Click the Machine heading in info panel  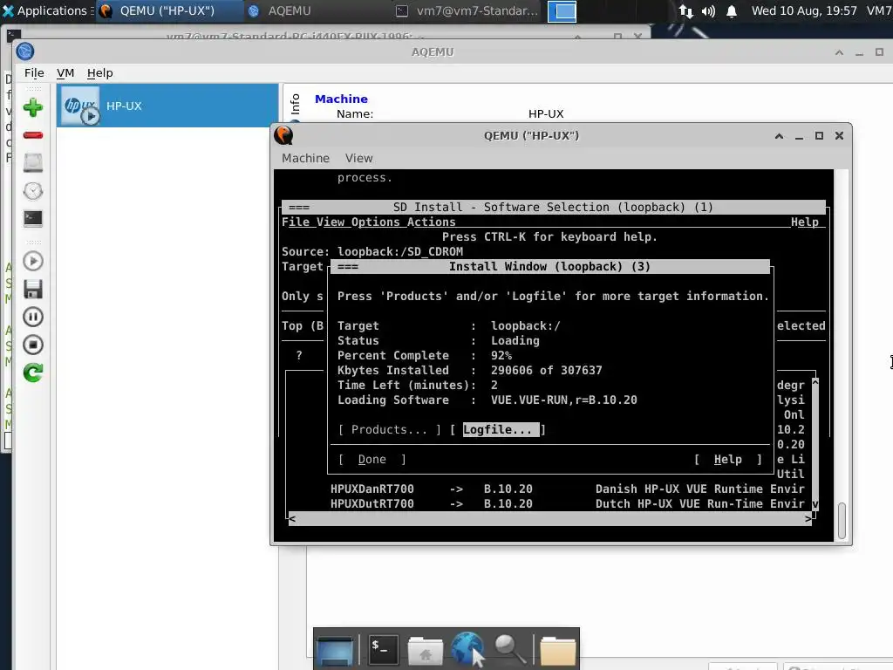pyautogui.click(x=341, y=99)
